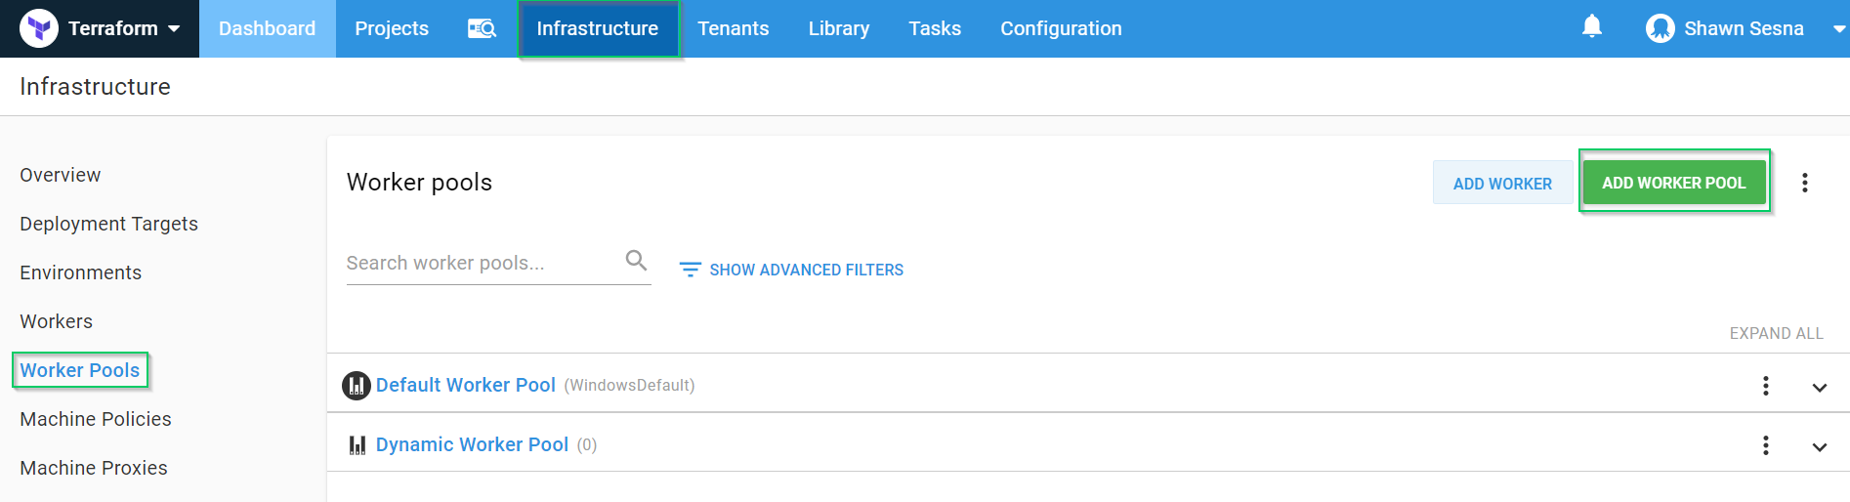Click the Add Worker button
The image size is (1850, 502).
[x=1501, y=184]
